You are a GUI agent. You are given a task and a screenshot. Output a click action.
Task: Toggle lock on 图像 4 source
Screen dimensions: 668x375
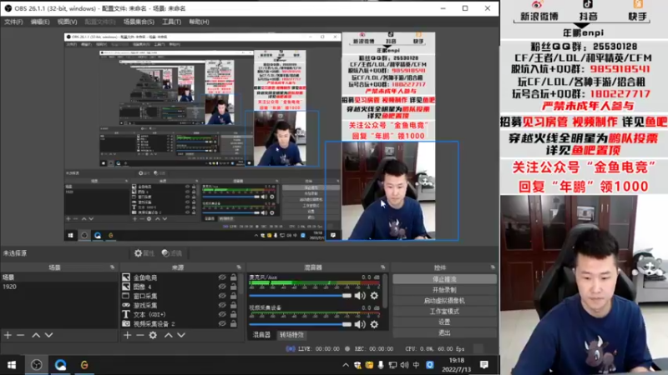[x=234, y=287]
